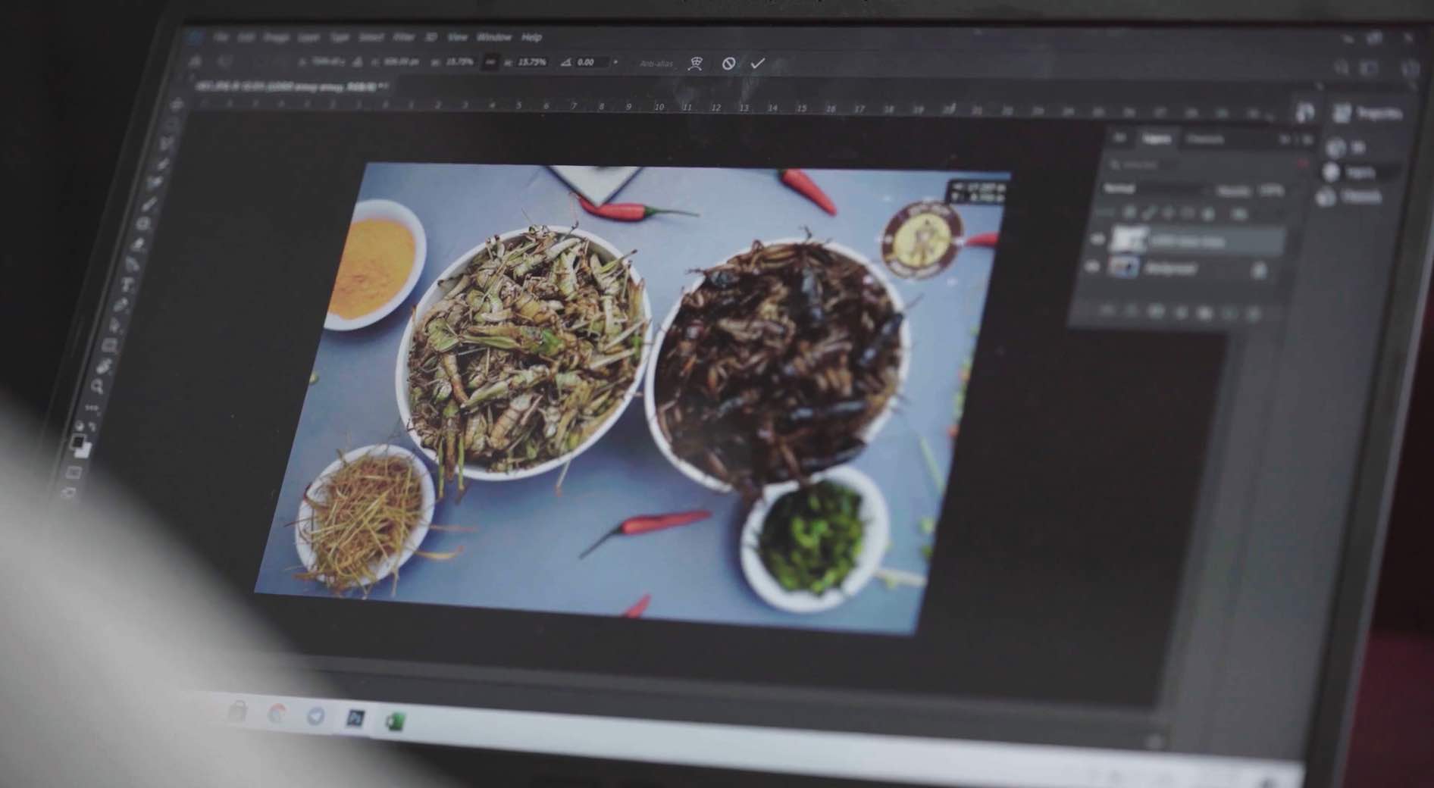Image resolution: width=1434 pixels, height=788 pixels.
Task: Open the Select menu
Action: 371,37
